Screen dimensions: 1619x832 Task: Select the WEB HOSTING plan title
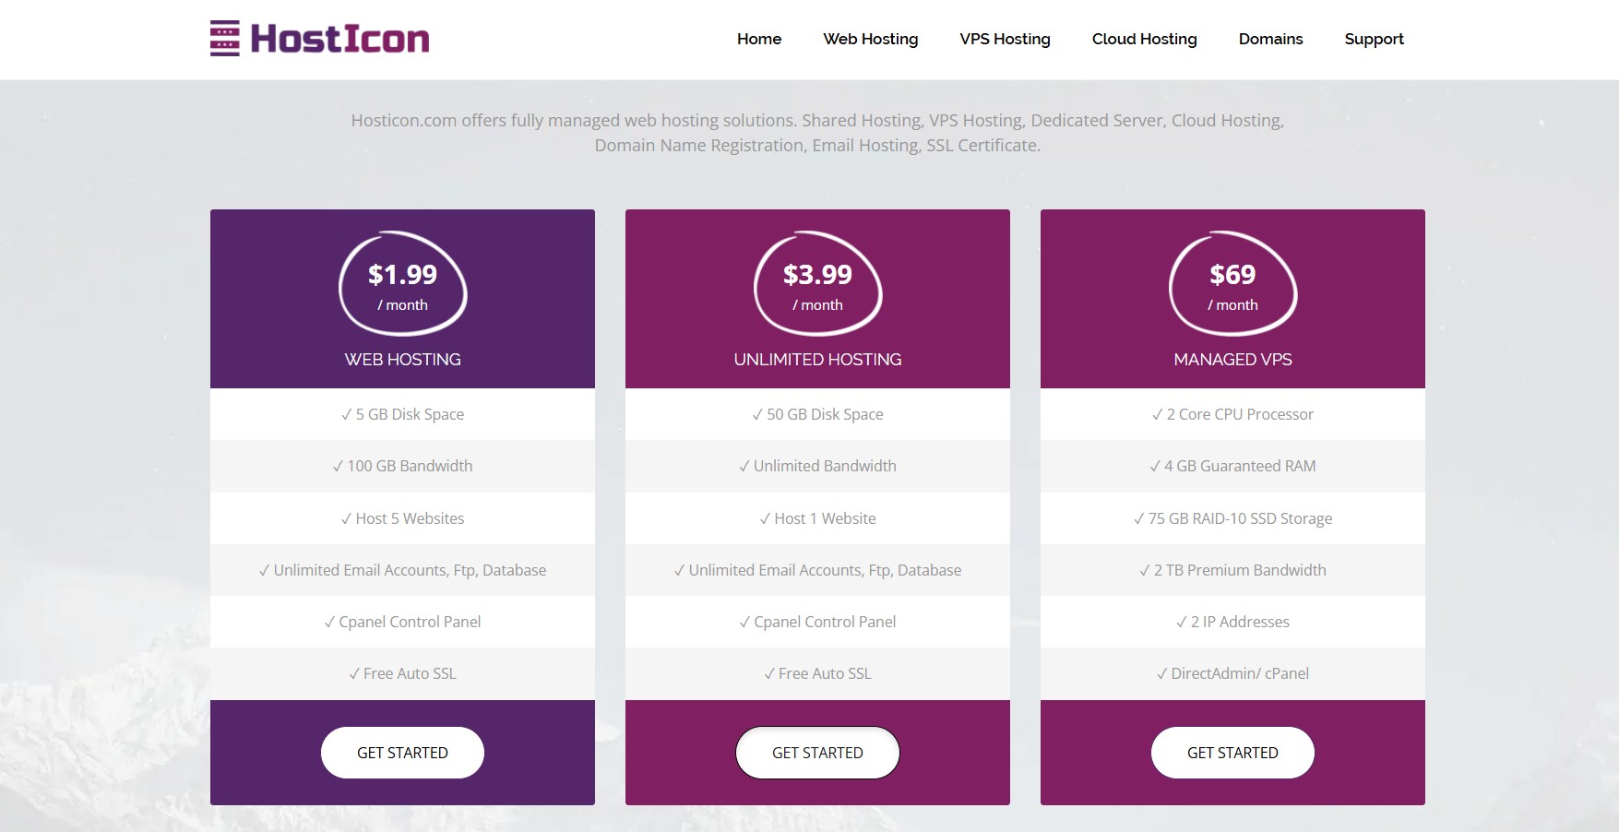coord(402,360)
